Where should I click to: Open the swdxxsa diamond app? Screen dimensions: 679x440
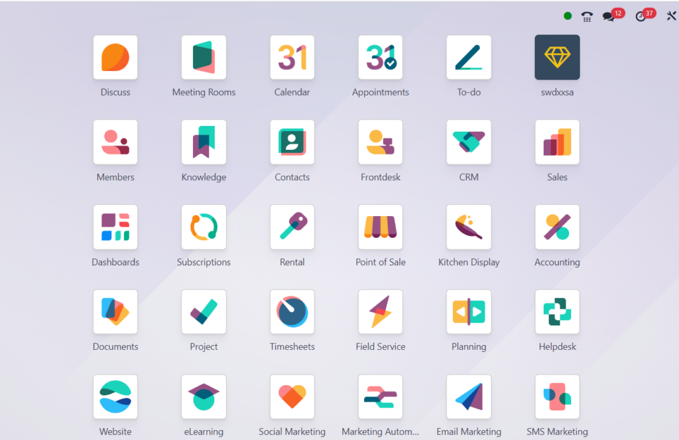[x=557, y=58]
